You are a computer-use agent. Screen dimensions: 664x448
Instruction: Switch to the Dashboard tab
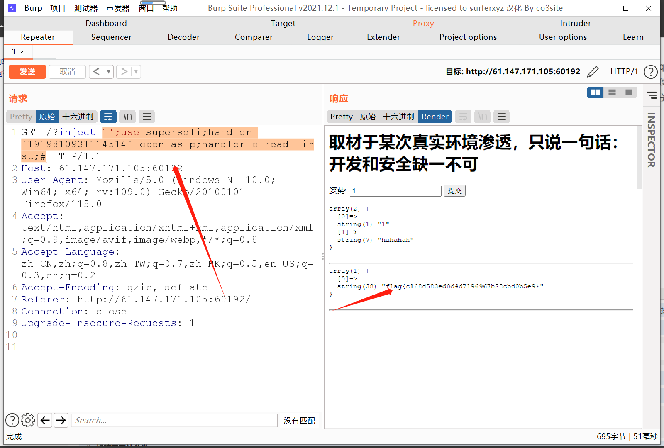106,24
